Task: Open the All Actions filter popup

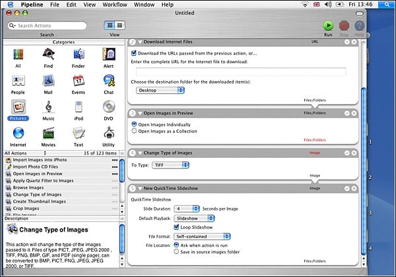Action: (x=25, y=153)
